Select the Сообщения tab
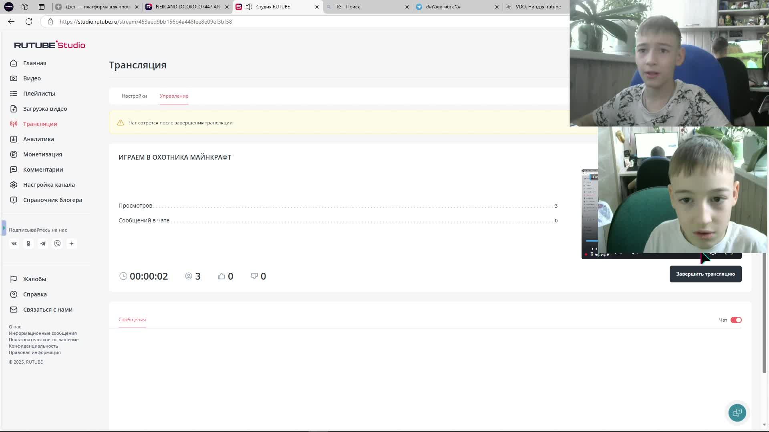 132,320
